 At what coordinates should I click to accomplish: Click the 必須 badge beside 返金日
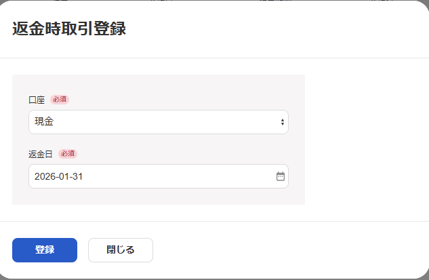click(68, 154)
